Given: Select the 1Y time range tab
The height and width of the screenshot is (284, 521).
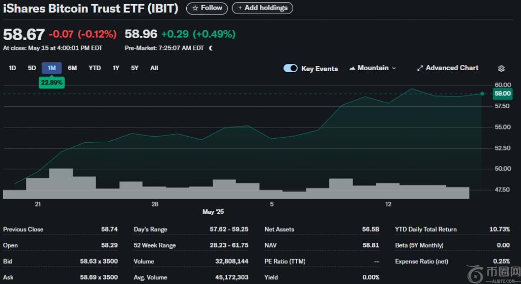Looking at the screenshot, I should coord(116,68).
